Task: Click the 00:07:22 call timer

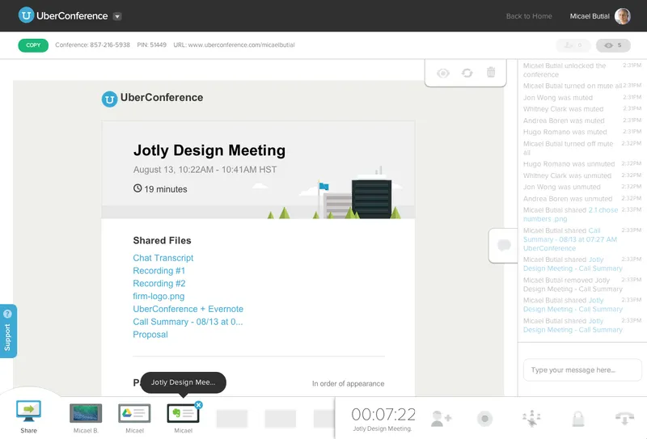Action: pos(383,414)
